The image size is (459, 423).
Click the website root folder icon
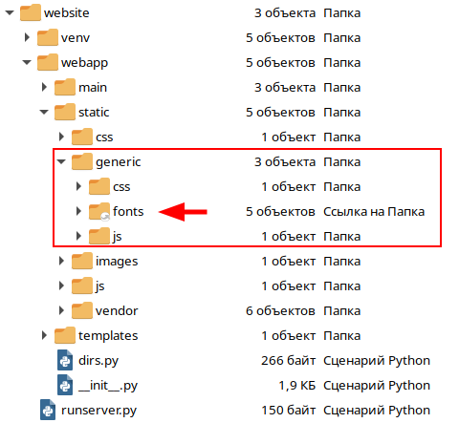click(x=31, y=12)
